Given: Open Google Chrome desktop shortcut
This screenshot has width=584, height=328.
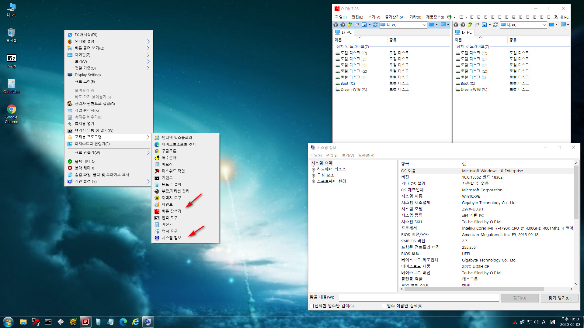Looking at the screenshot, I should (x=11, y=114).
